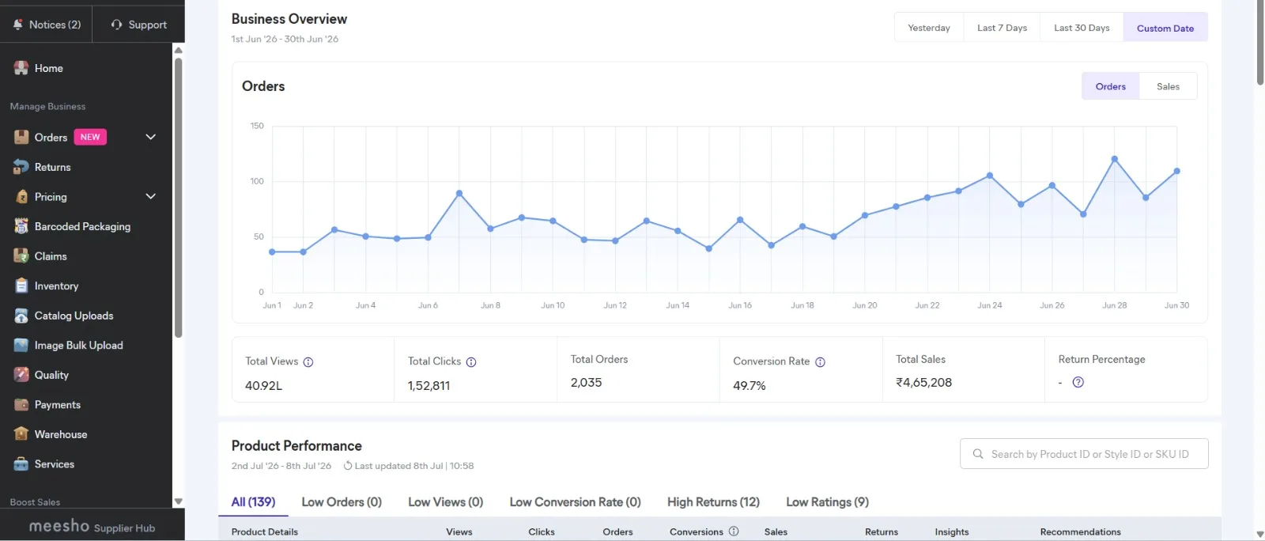Click the refresh icon before Last updated
This screenshot has height=541, width=1265.
[348, 466]
